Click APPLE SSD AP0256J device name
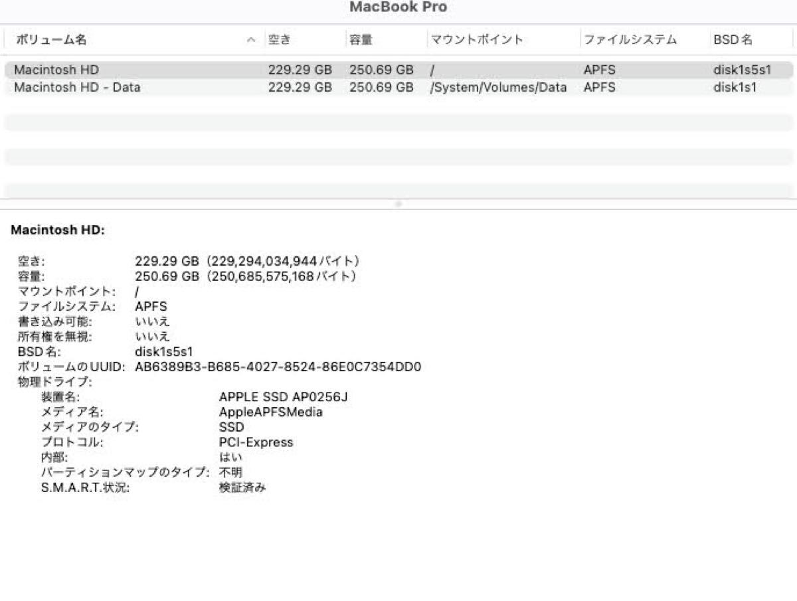 click(x=284, y=397)
